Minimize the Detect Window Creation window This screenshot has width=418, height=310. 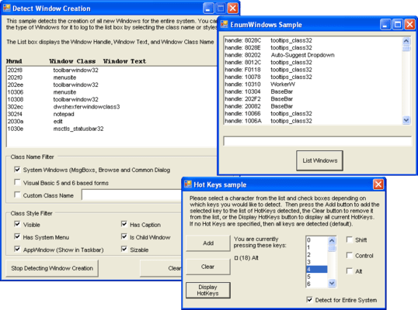208,9
